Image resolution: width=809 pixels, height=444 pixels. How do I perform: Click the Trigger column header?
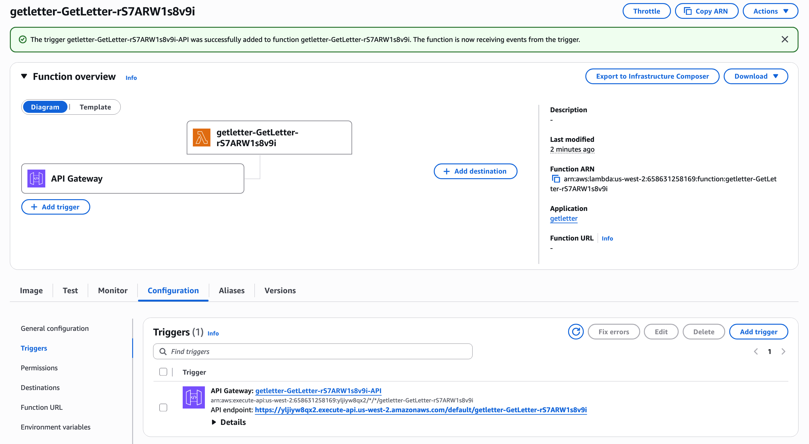194,372
